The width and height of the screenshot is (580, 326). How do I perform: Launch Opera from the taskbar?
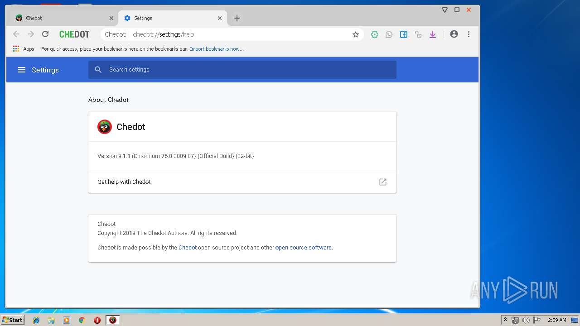tap(97, 320)
